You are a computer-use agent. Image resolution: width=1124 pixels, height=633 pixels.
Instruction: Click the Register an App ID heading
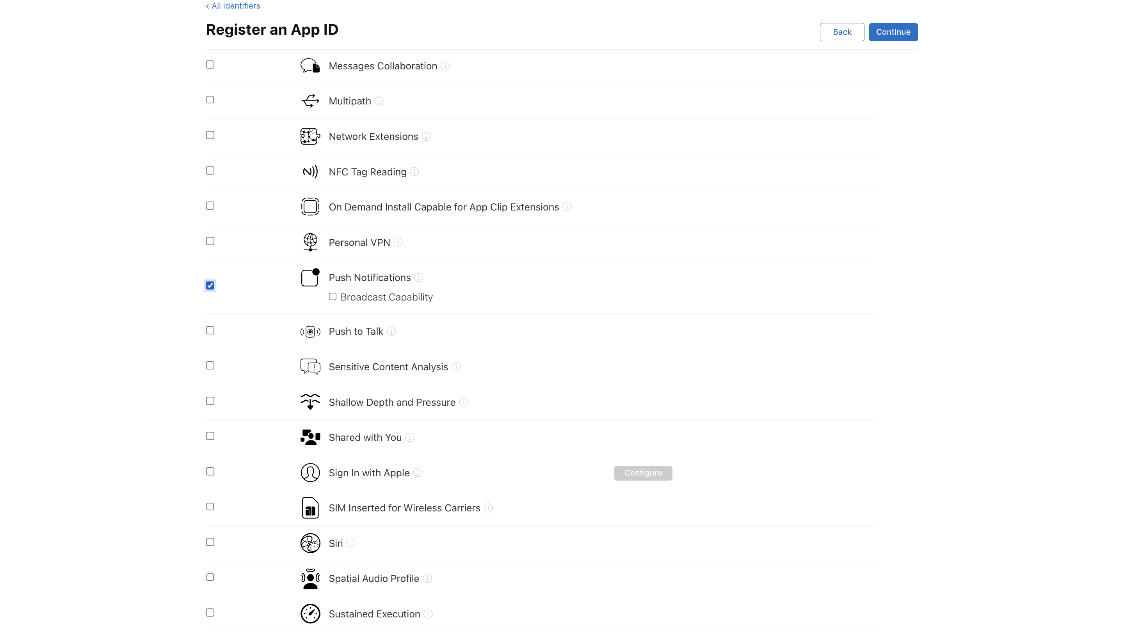pos(272,30)
